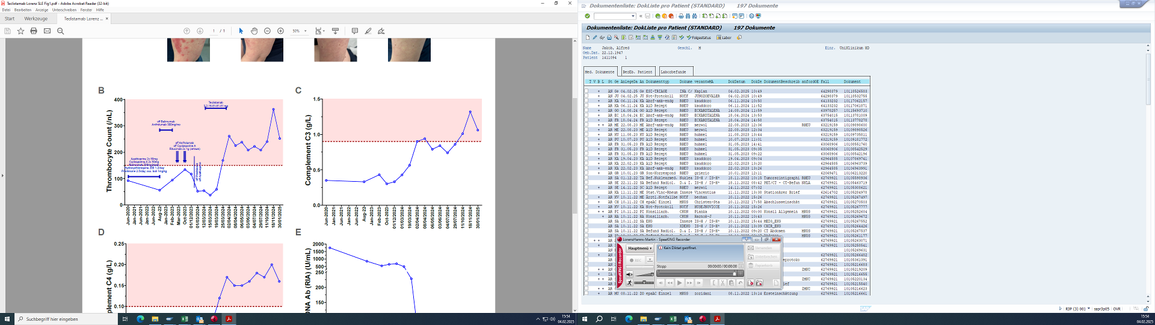The height and width of the screenshot is (325, 1155).
Task: Click the SAP help question mark icon
Action: [751, 16]
